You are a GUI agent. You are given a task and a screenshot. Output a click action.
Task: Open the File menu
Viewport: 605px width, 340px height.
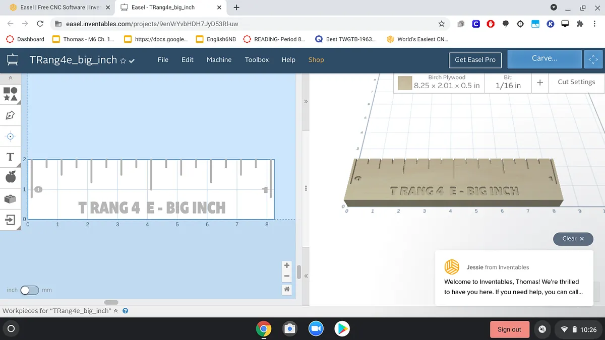pos(163,59)
